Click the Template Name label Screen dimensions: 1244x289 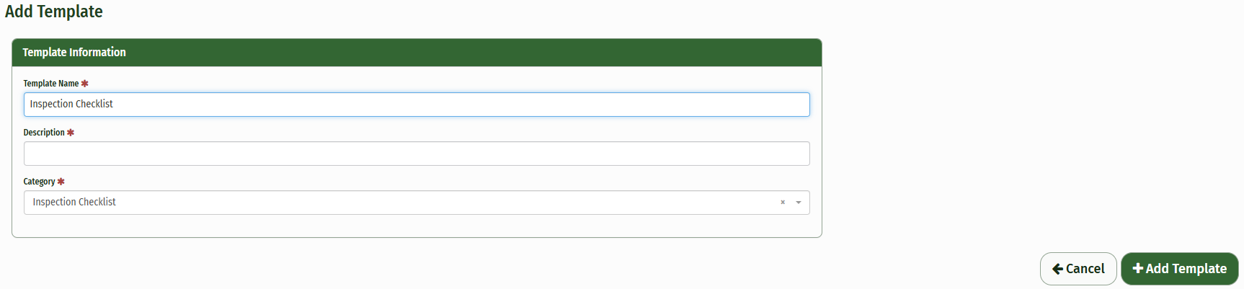click(50, 84)
